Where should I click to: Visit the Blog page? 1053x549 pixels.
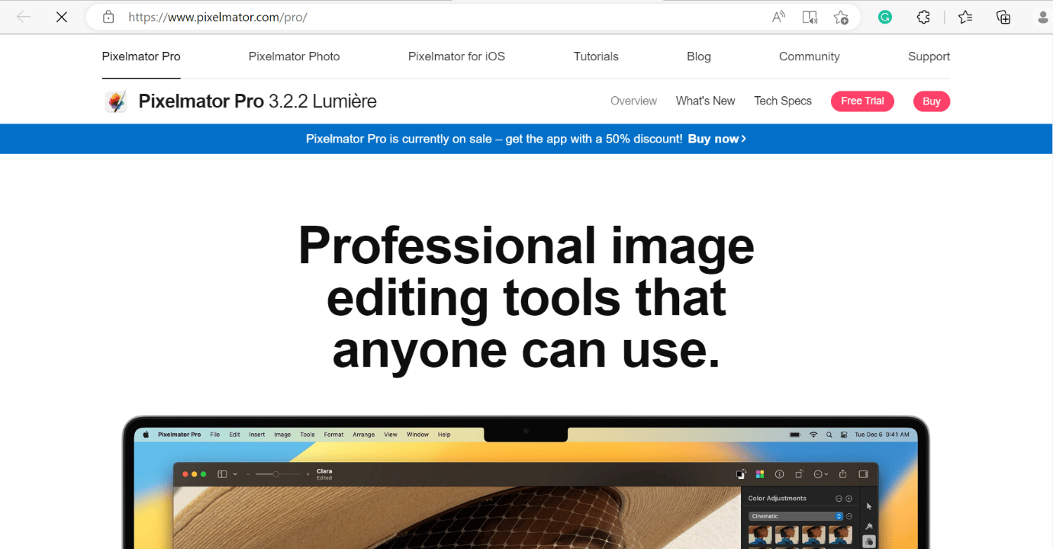coord(699,56)
